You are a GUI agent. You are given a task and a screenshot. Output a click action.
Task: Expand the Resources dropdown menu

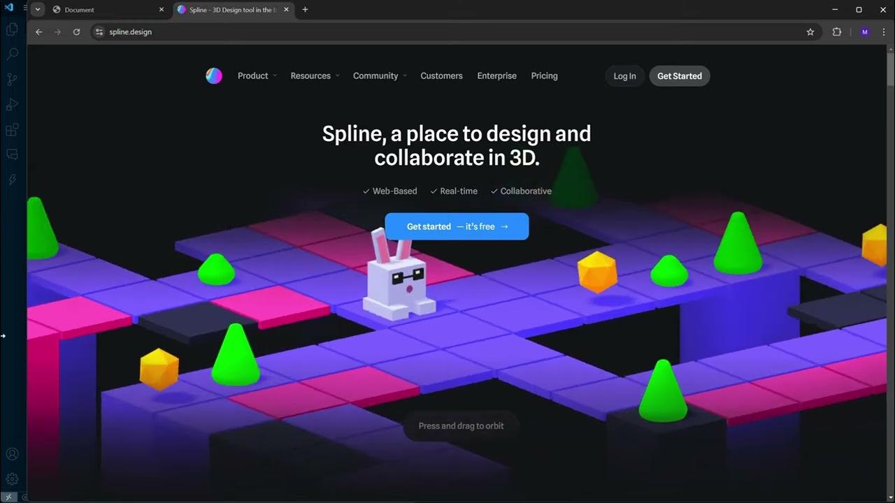pos(315,76)
